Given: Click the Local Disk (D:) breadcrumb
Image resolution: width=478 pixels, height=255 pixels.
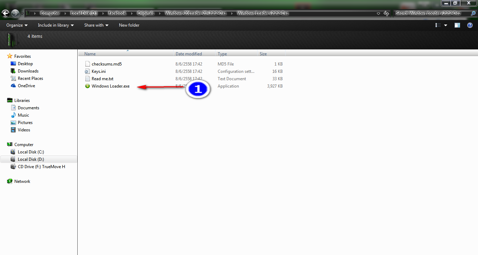Looking at the screenshot, I should [x=84, y=13].
